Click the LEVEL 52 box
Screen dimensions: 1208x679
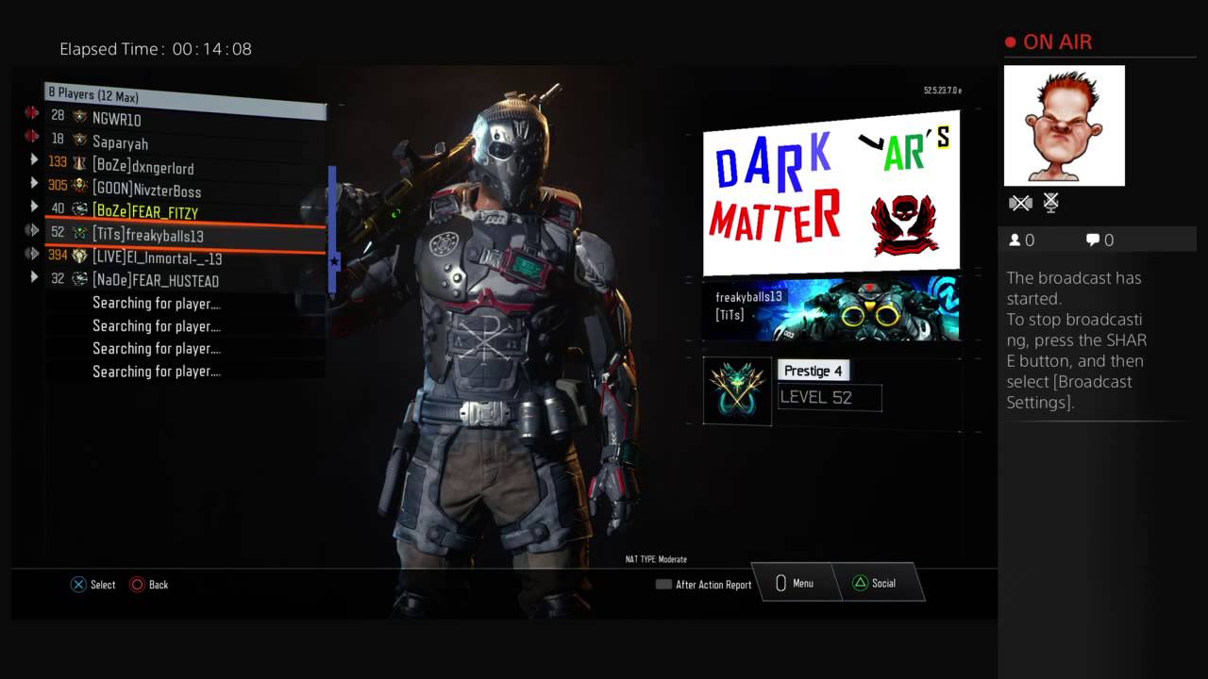point(830,398)
